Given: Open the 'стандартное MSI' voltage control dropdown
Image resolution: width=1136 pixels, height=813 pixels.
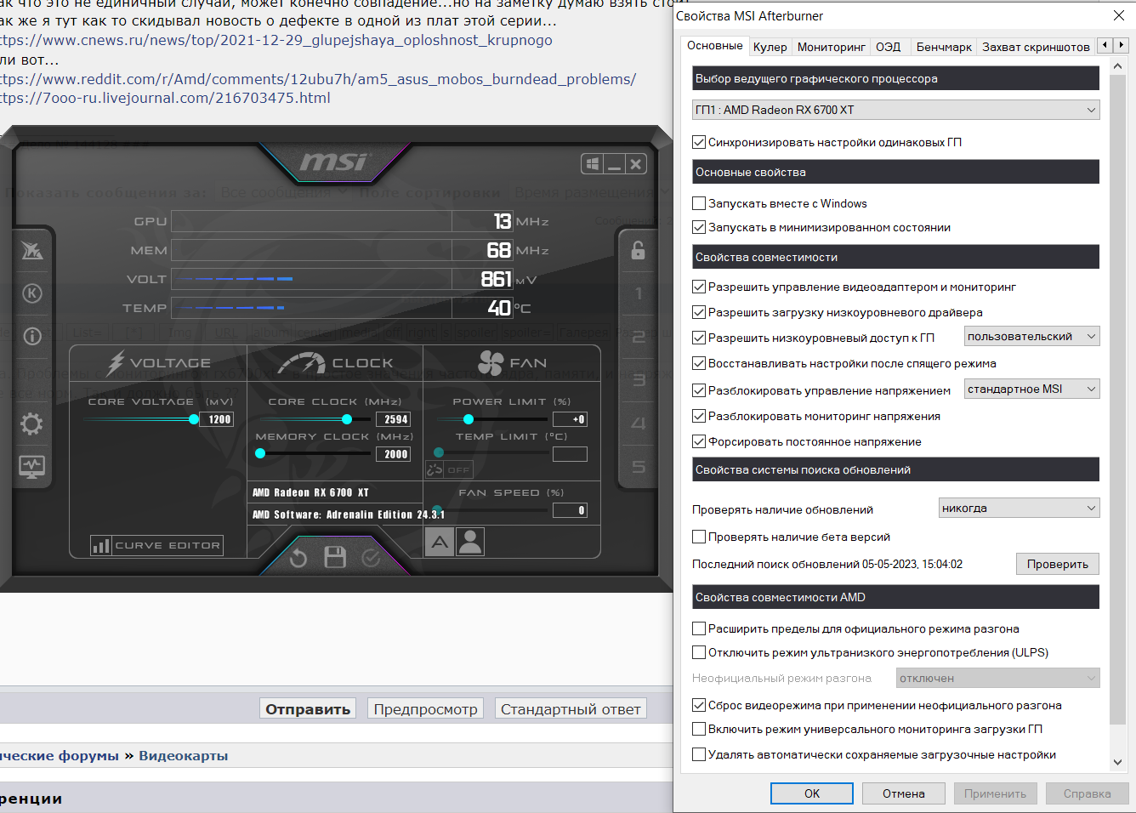Looking at the screenshot, I should coord(1031,389).
